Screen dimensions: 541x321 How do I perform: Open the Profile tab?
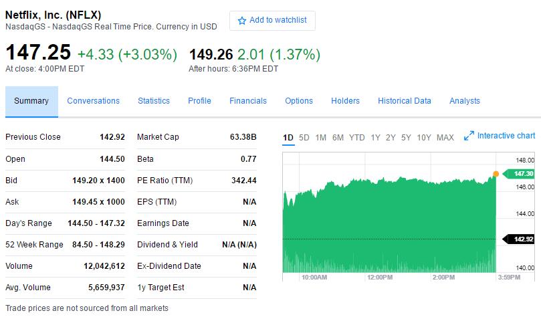click(199, 101)
